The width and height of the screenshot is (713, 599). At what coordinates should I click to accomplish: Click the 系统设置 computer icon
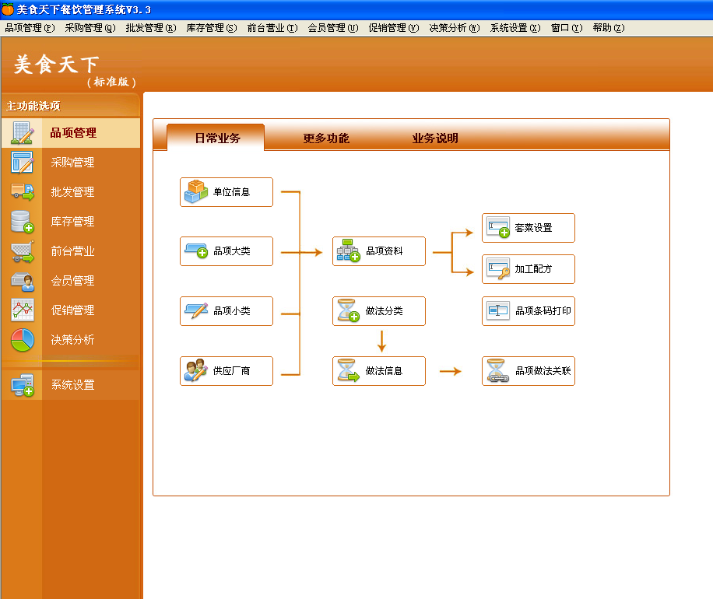[22, 385]
